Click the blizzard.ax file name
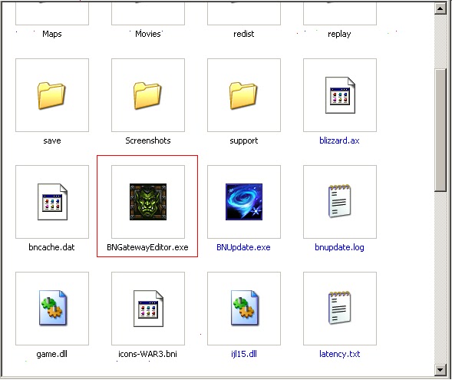Viewport: 452px width, 380px height. [x=339, y=140]
